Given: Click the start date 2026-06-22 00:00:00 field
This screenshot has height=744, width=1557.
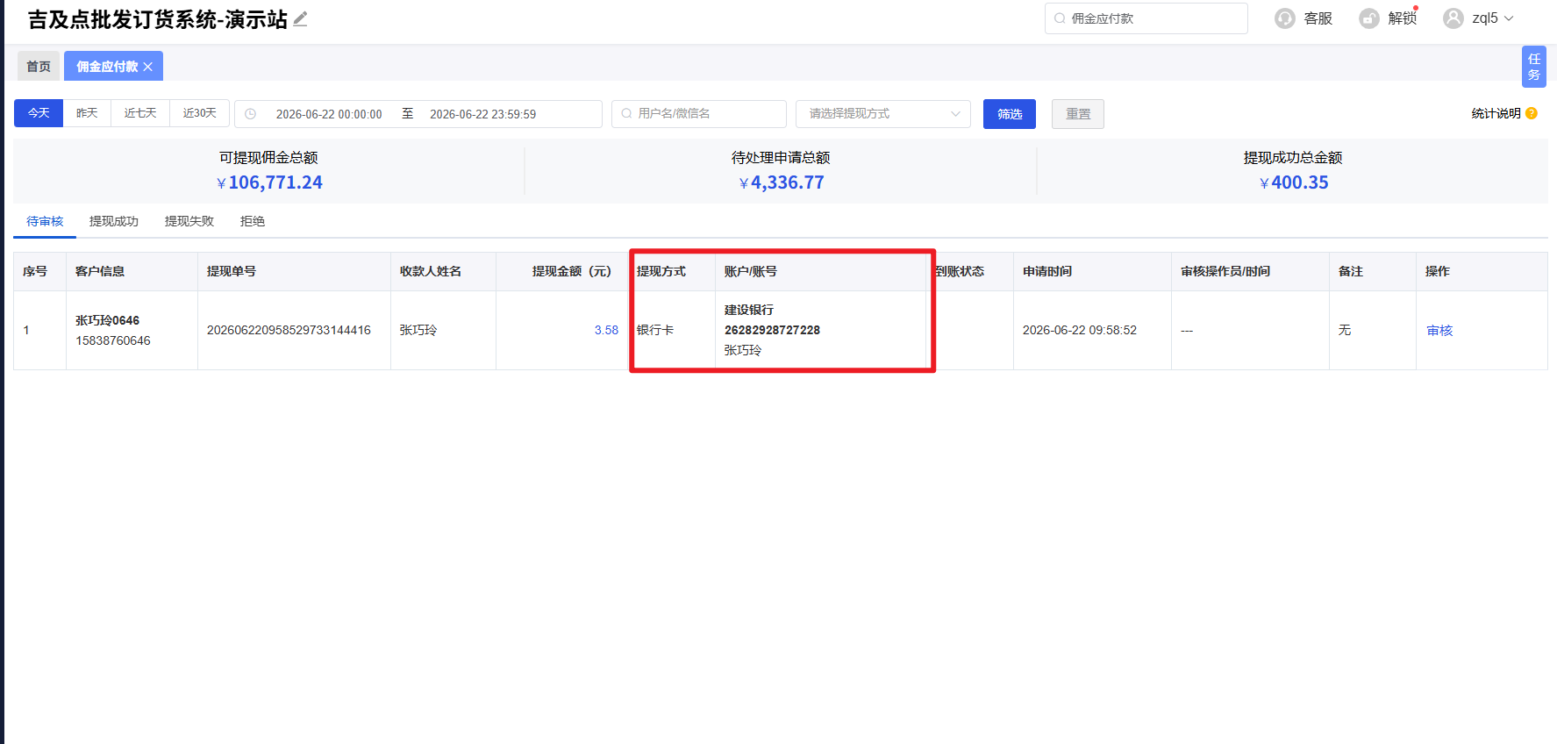Looking at the screenshot, I should tap(329, 114).
